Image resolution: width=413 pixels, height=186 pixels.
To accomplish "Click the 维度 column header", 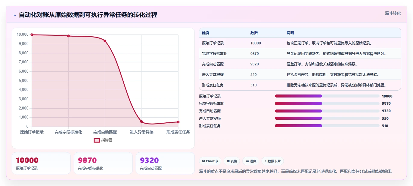I will tap(206, 33).
